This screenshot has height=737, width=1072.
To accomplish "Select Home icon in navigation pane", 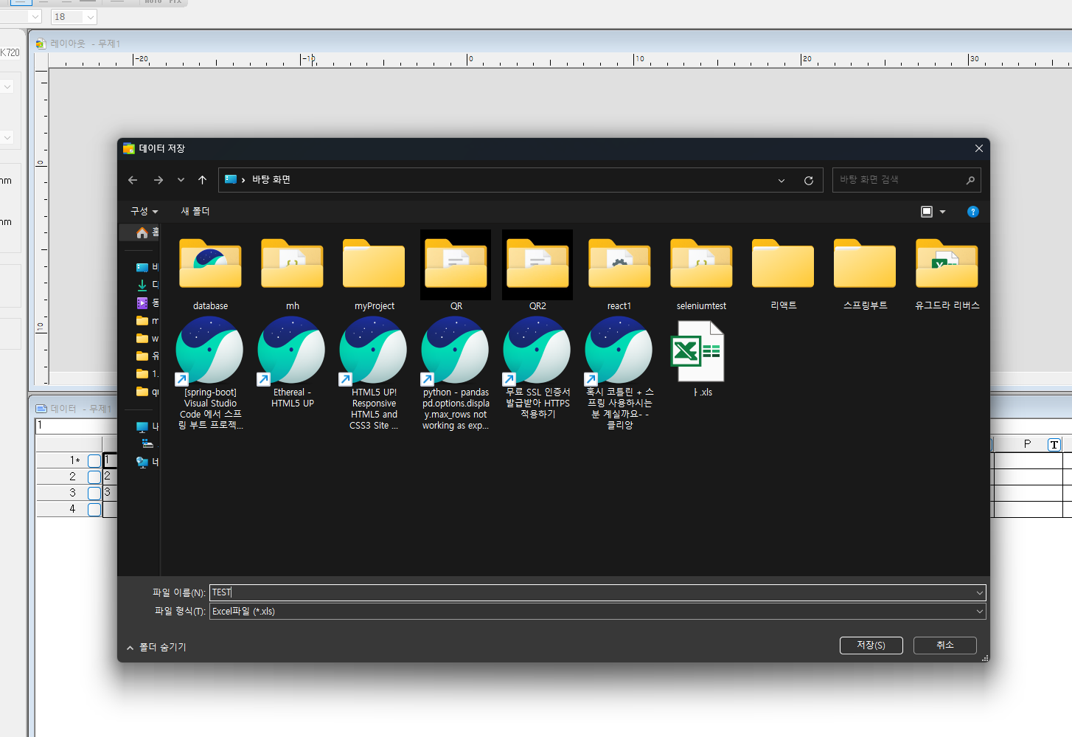I will click(x=142, y=232).
